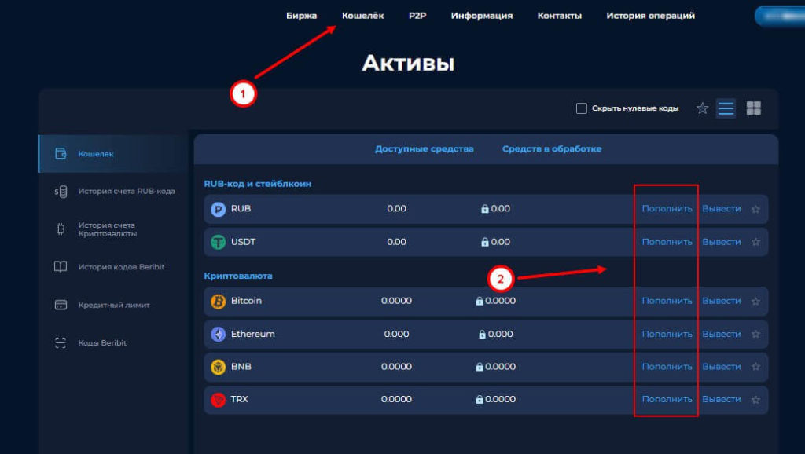Open Коды Beribit in sidebar
The width and height of the screenshot is (805, 454).
[102, 343]
